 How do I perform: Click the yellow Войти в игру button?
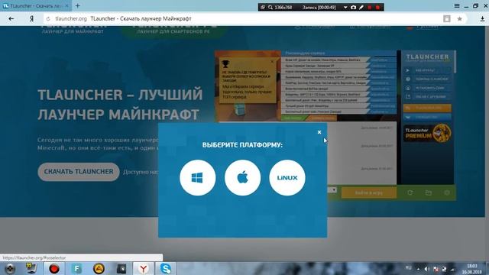369,192
